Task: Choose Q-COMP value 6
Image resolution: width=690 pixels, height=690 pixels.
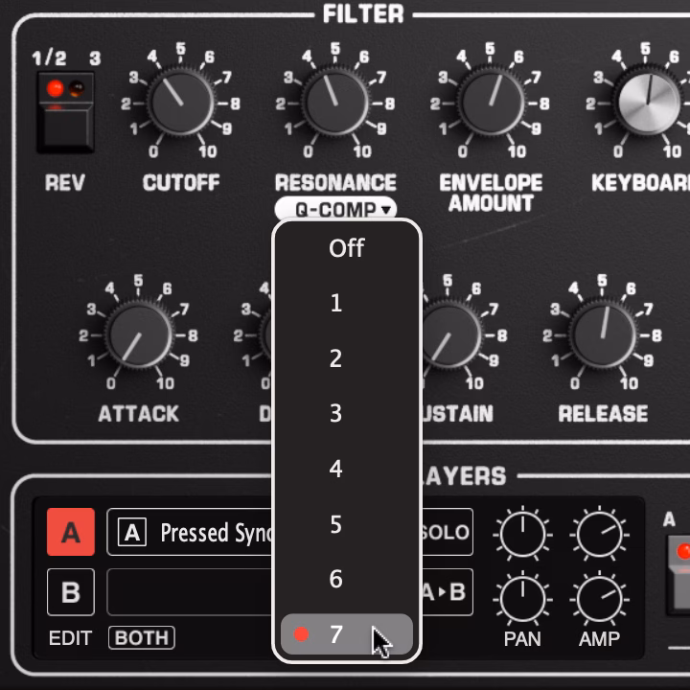Action: 347,579
